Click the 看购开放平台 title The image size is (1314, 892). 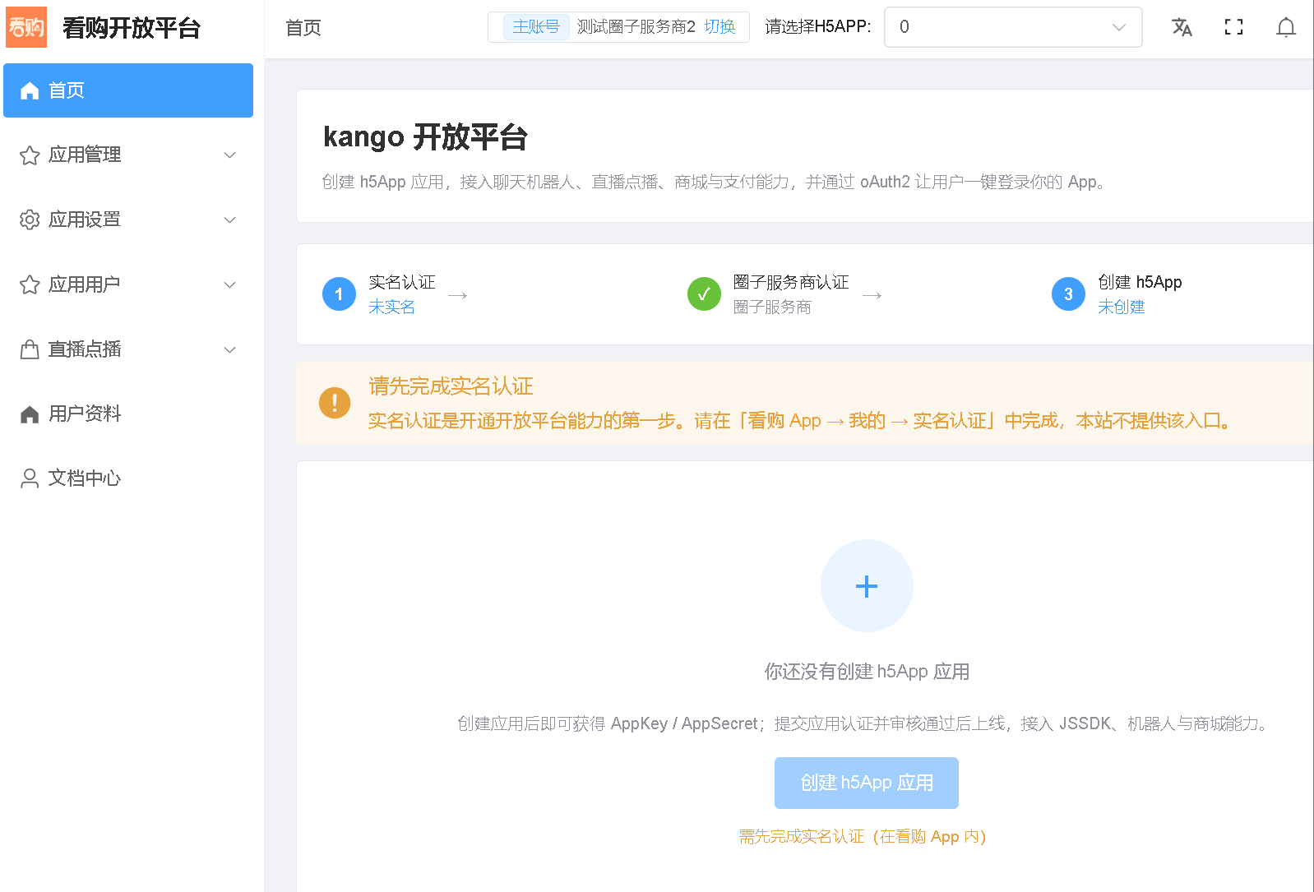point(132,28)
